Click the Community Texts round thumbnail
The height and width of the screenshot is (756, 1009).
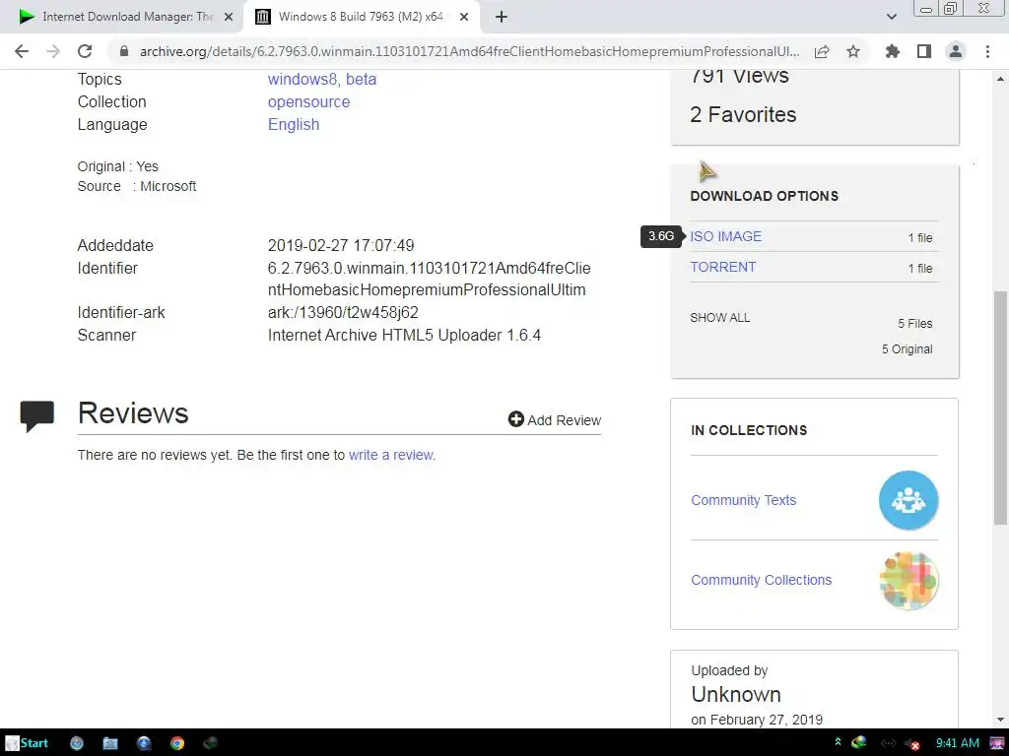(908, 500)
